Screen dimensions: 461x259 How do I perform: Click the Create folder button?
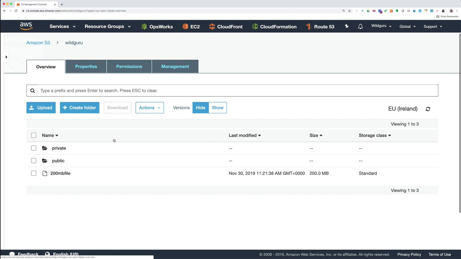80,108
